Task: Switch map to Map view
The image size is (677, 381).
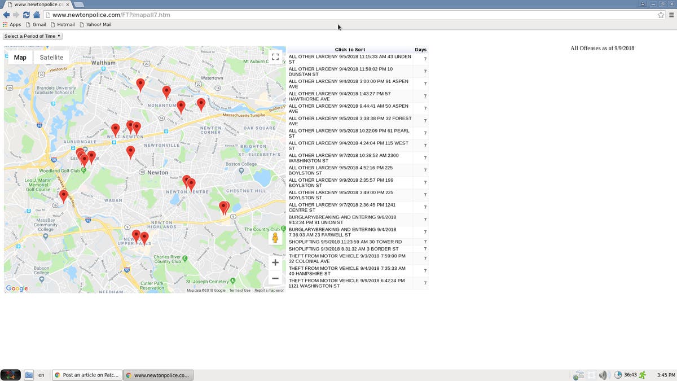Action: (20, 58)
